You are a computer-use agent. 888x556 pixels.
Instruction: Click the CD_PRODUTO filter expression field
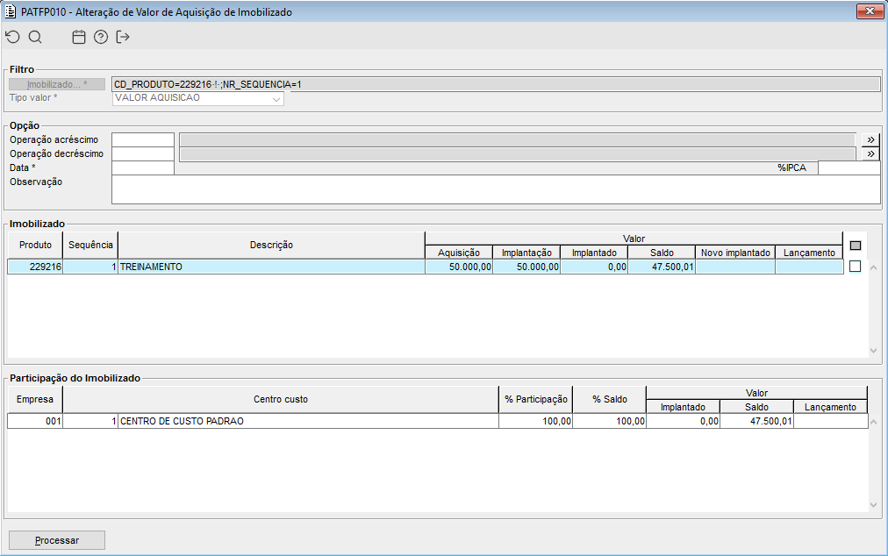[496, 84]
